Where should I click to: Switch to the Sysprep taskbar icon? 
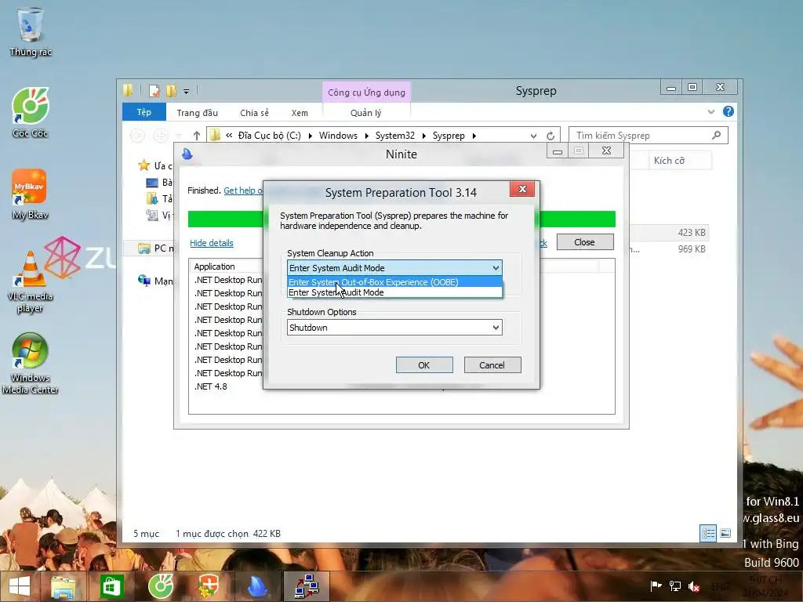point(307,586)
